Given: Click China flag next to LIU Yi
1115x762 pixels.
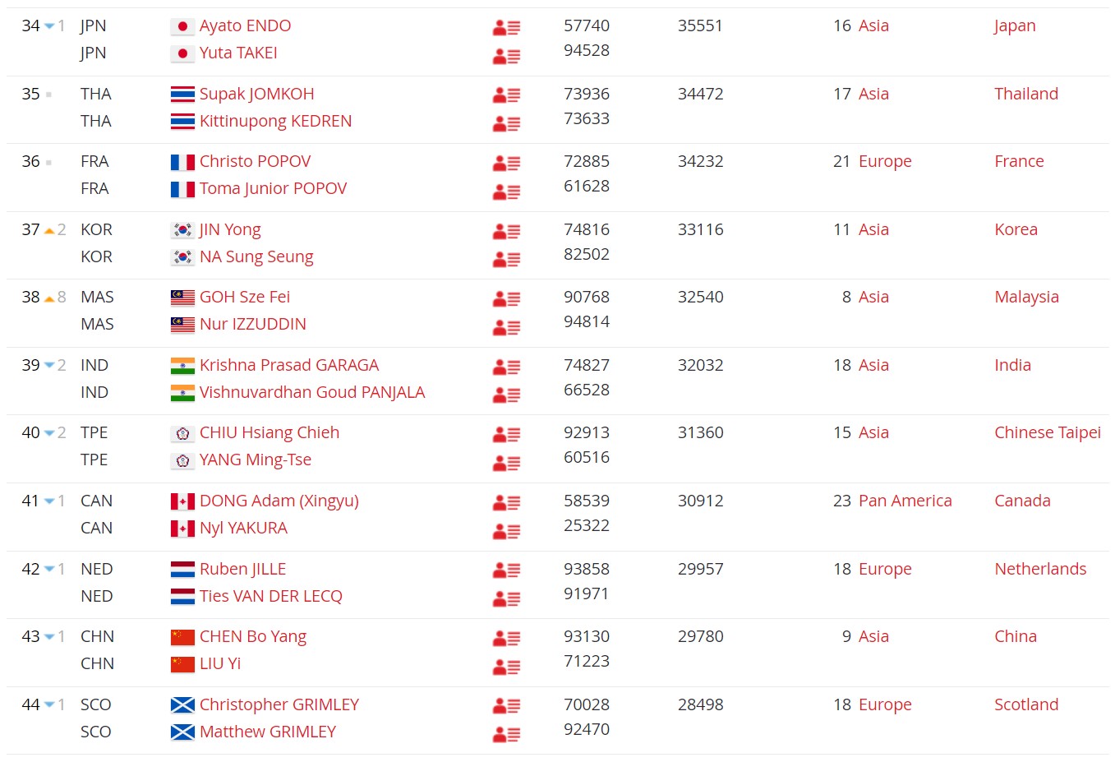Looking at the screenshot, I should (x=182, y=663).
